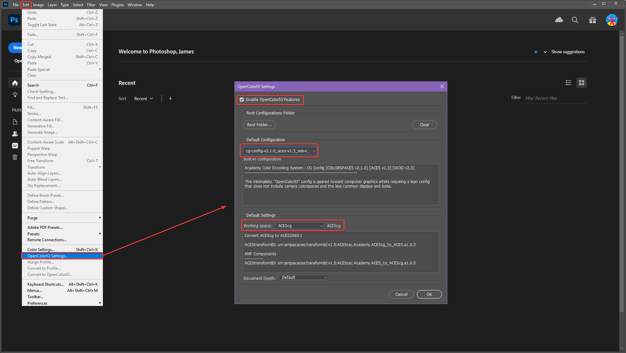The width and height of the screenshot is (626, 353).
Task: Open the Plugins menu
Action: (x=117, y=5)
